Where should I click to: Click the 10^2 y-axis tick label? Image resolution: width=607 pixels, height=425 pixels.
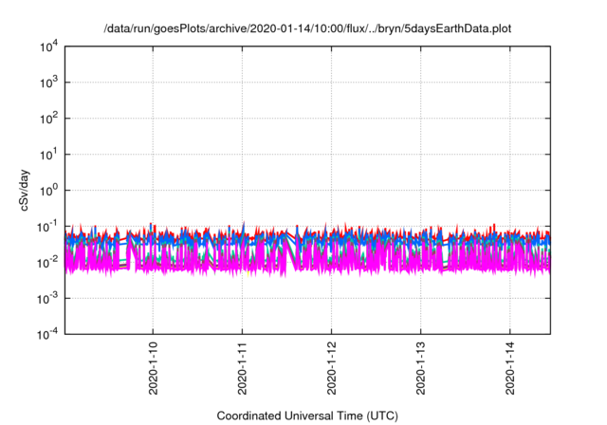coord(47,119)
